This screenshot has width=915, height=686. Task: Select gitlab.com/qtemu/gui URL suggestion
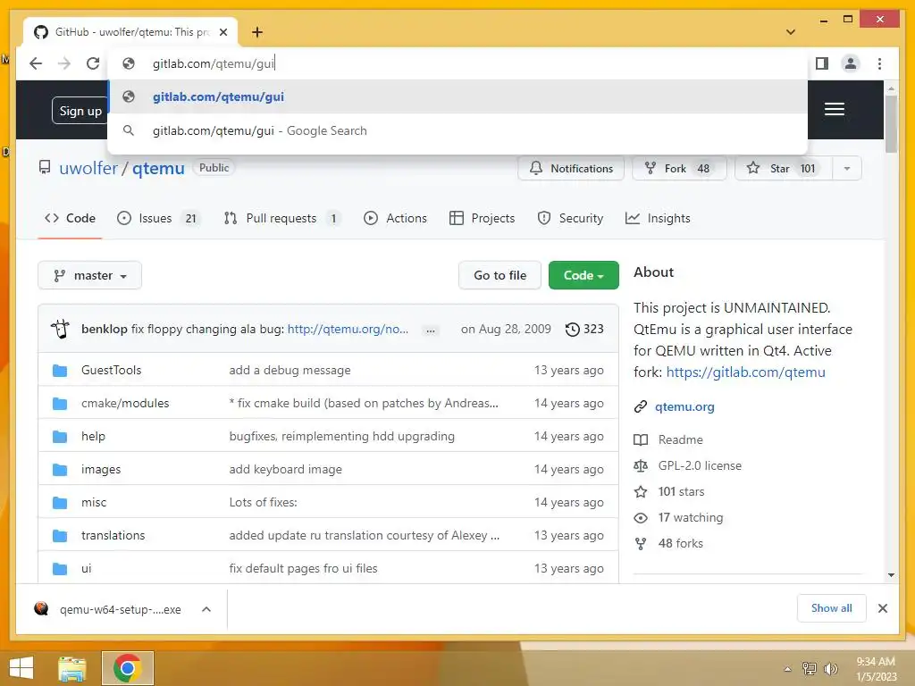pos(457,96)
